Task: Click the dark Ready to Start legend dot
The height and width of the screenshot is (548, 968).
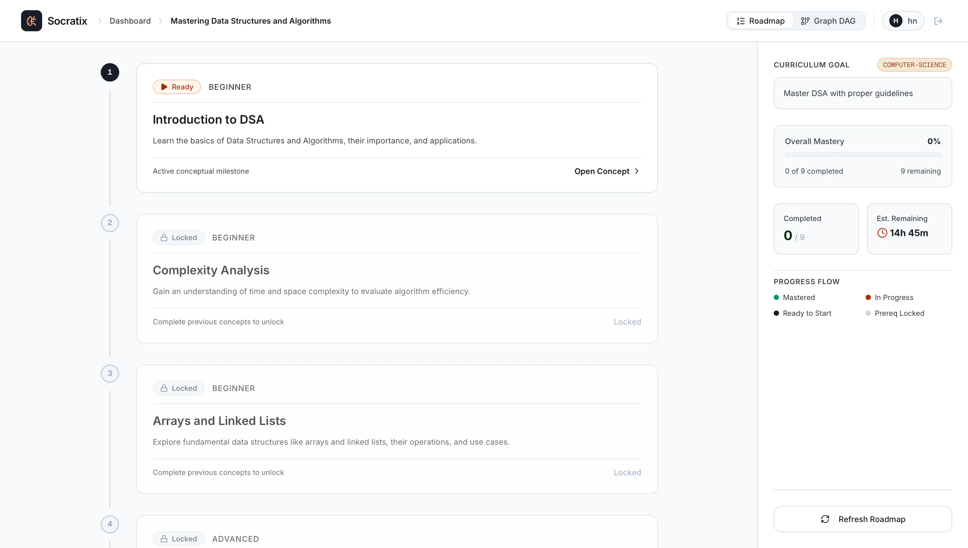Action: (x=776, y=313)
